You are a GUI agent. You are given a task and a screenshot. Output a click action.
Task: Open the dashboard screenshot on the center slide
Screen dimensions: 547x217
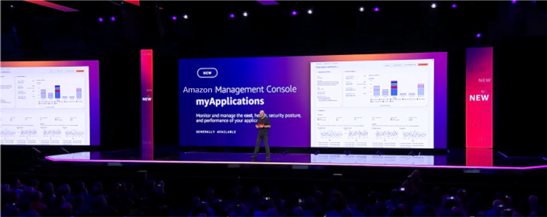click(x=372, y=103)
